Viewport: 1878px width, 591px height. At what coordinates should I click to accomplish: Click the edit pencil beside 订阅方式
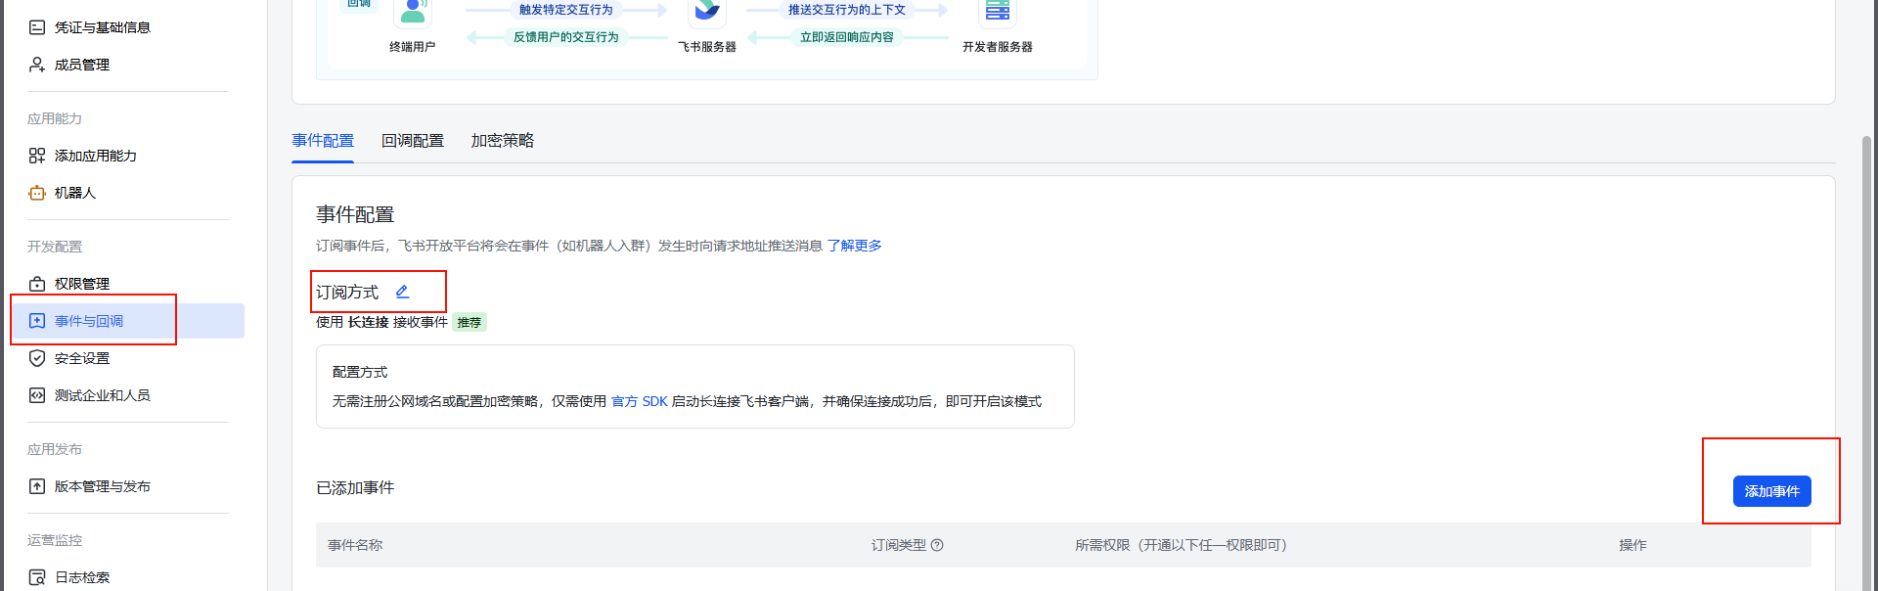click(x=402, y=292)
